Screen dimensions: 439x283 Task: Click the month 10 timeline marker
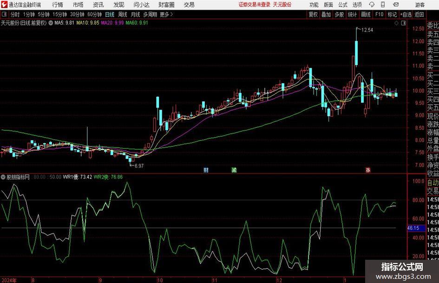coord(160,280)
